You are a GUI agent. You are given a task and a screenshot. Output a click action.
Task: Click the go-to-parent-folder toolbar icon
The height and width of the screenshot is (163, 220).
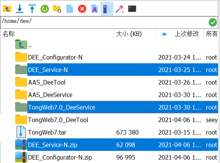coord(7,9)
